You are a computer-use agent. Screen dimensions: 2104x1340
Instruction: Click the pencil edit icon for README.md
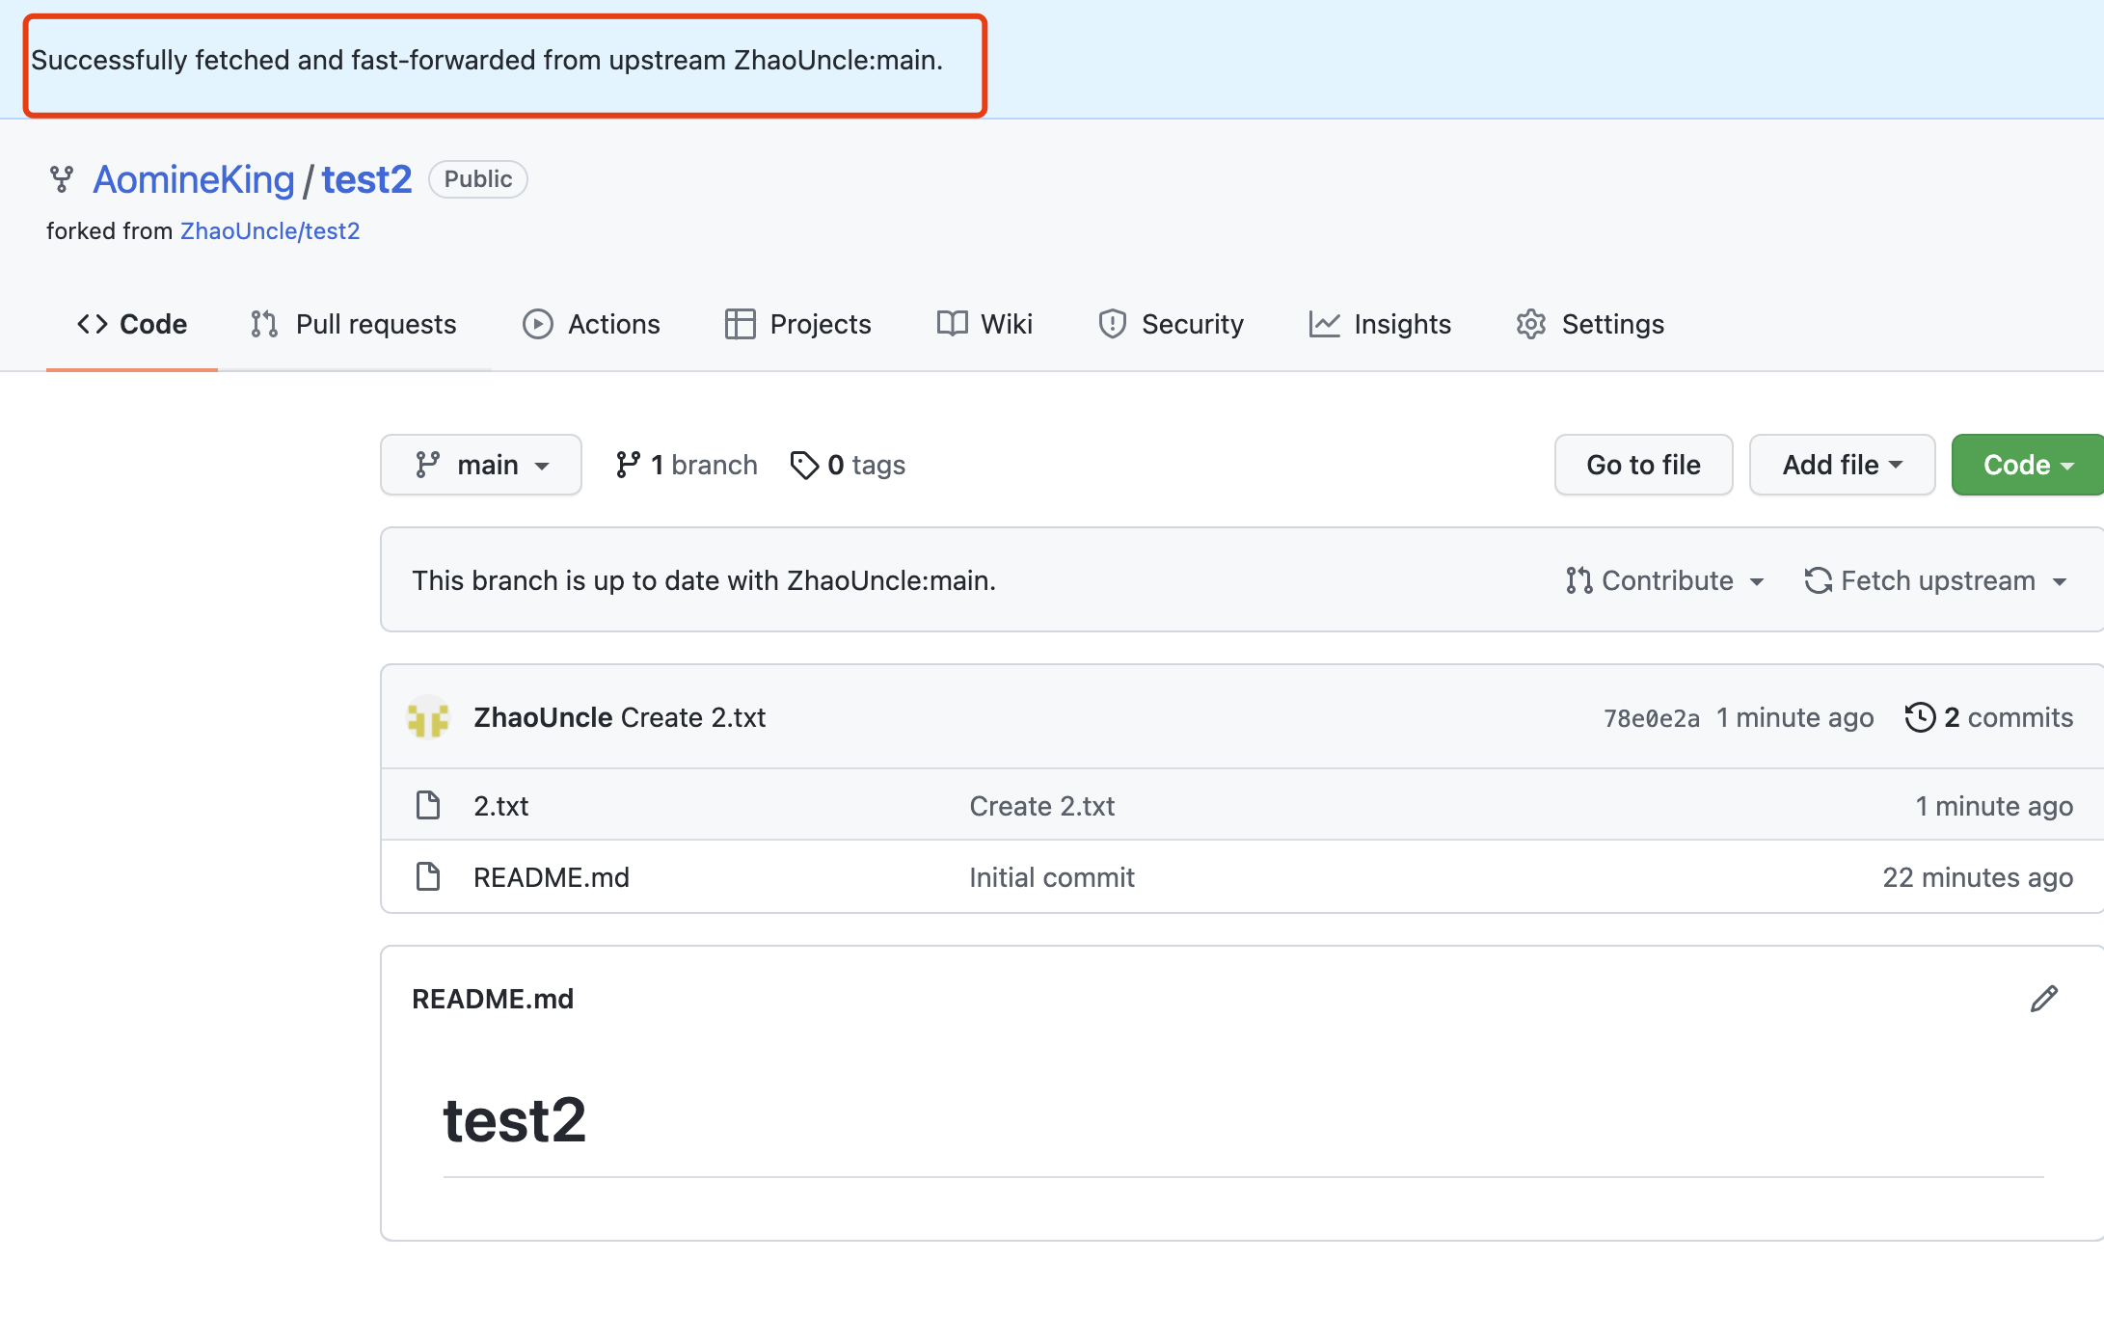tap(2043, 999)
